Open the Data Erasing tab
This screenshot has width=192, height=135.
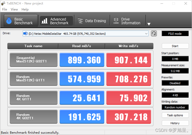92,21
